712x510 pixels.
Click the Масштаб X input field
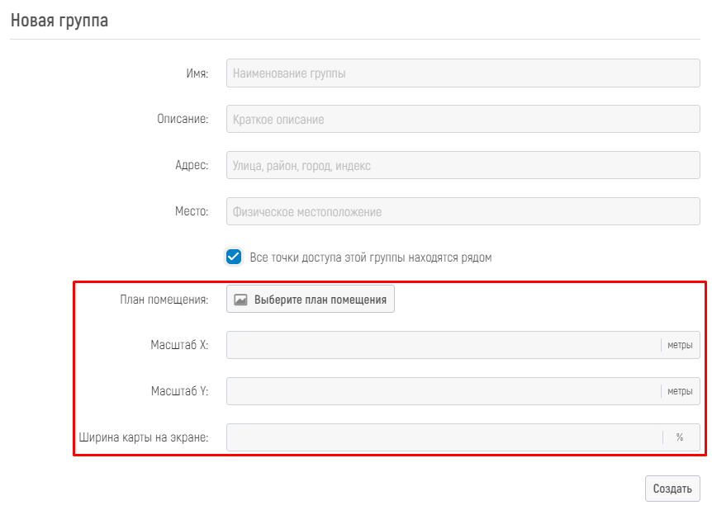(x=444, y=345)
